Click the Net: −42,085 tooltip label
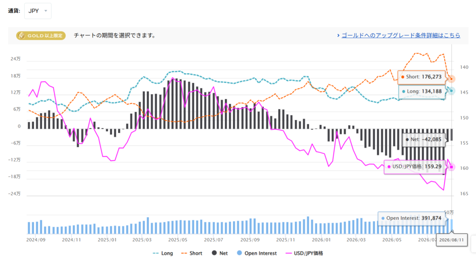The image size is (476, 263). (x=423, y=139)
